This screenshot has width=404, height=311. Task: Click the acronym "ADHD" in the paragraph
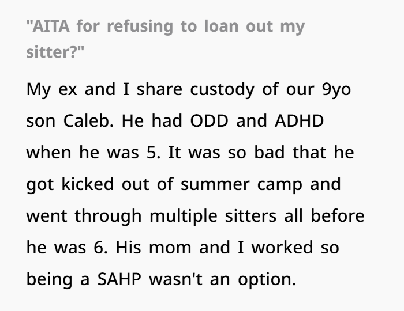[x=299, y=121]
